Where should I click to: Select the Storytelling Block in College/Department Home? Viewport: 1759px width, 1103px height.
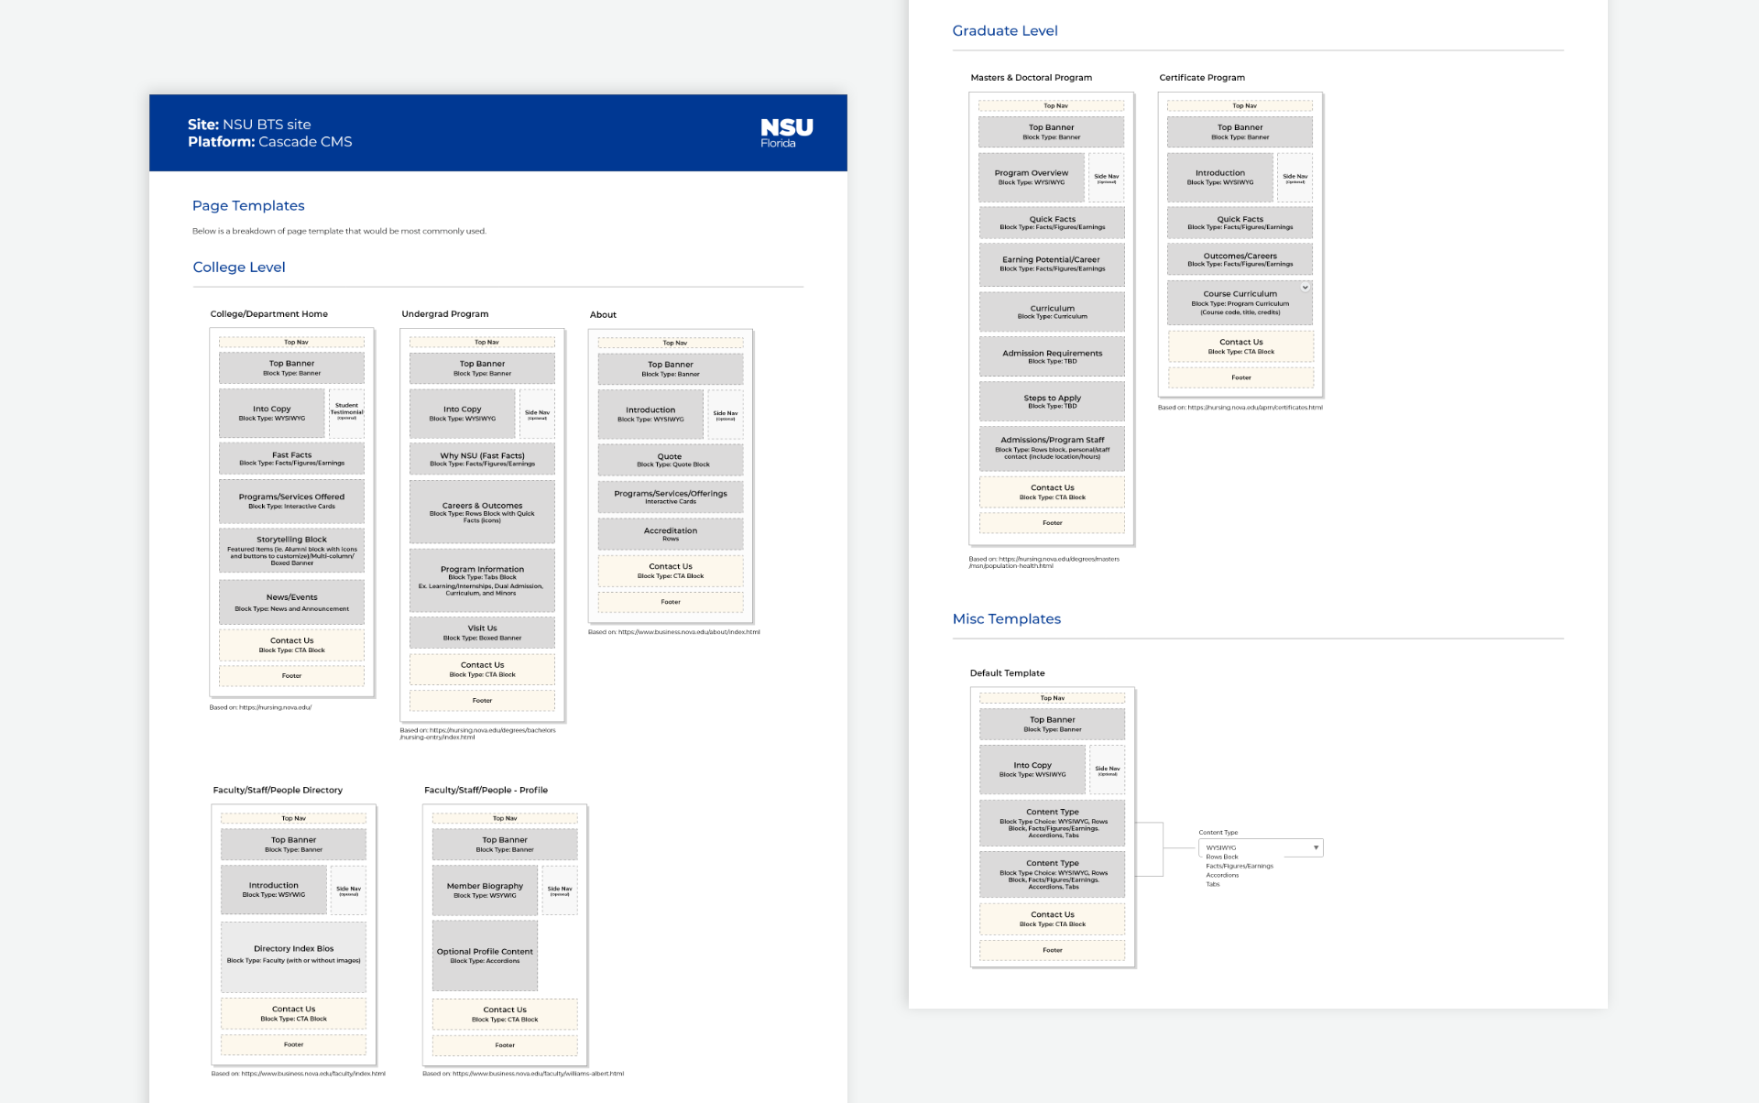pos(291,549)
